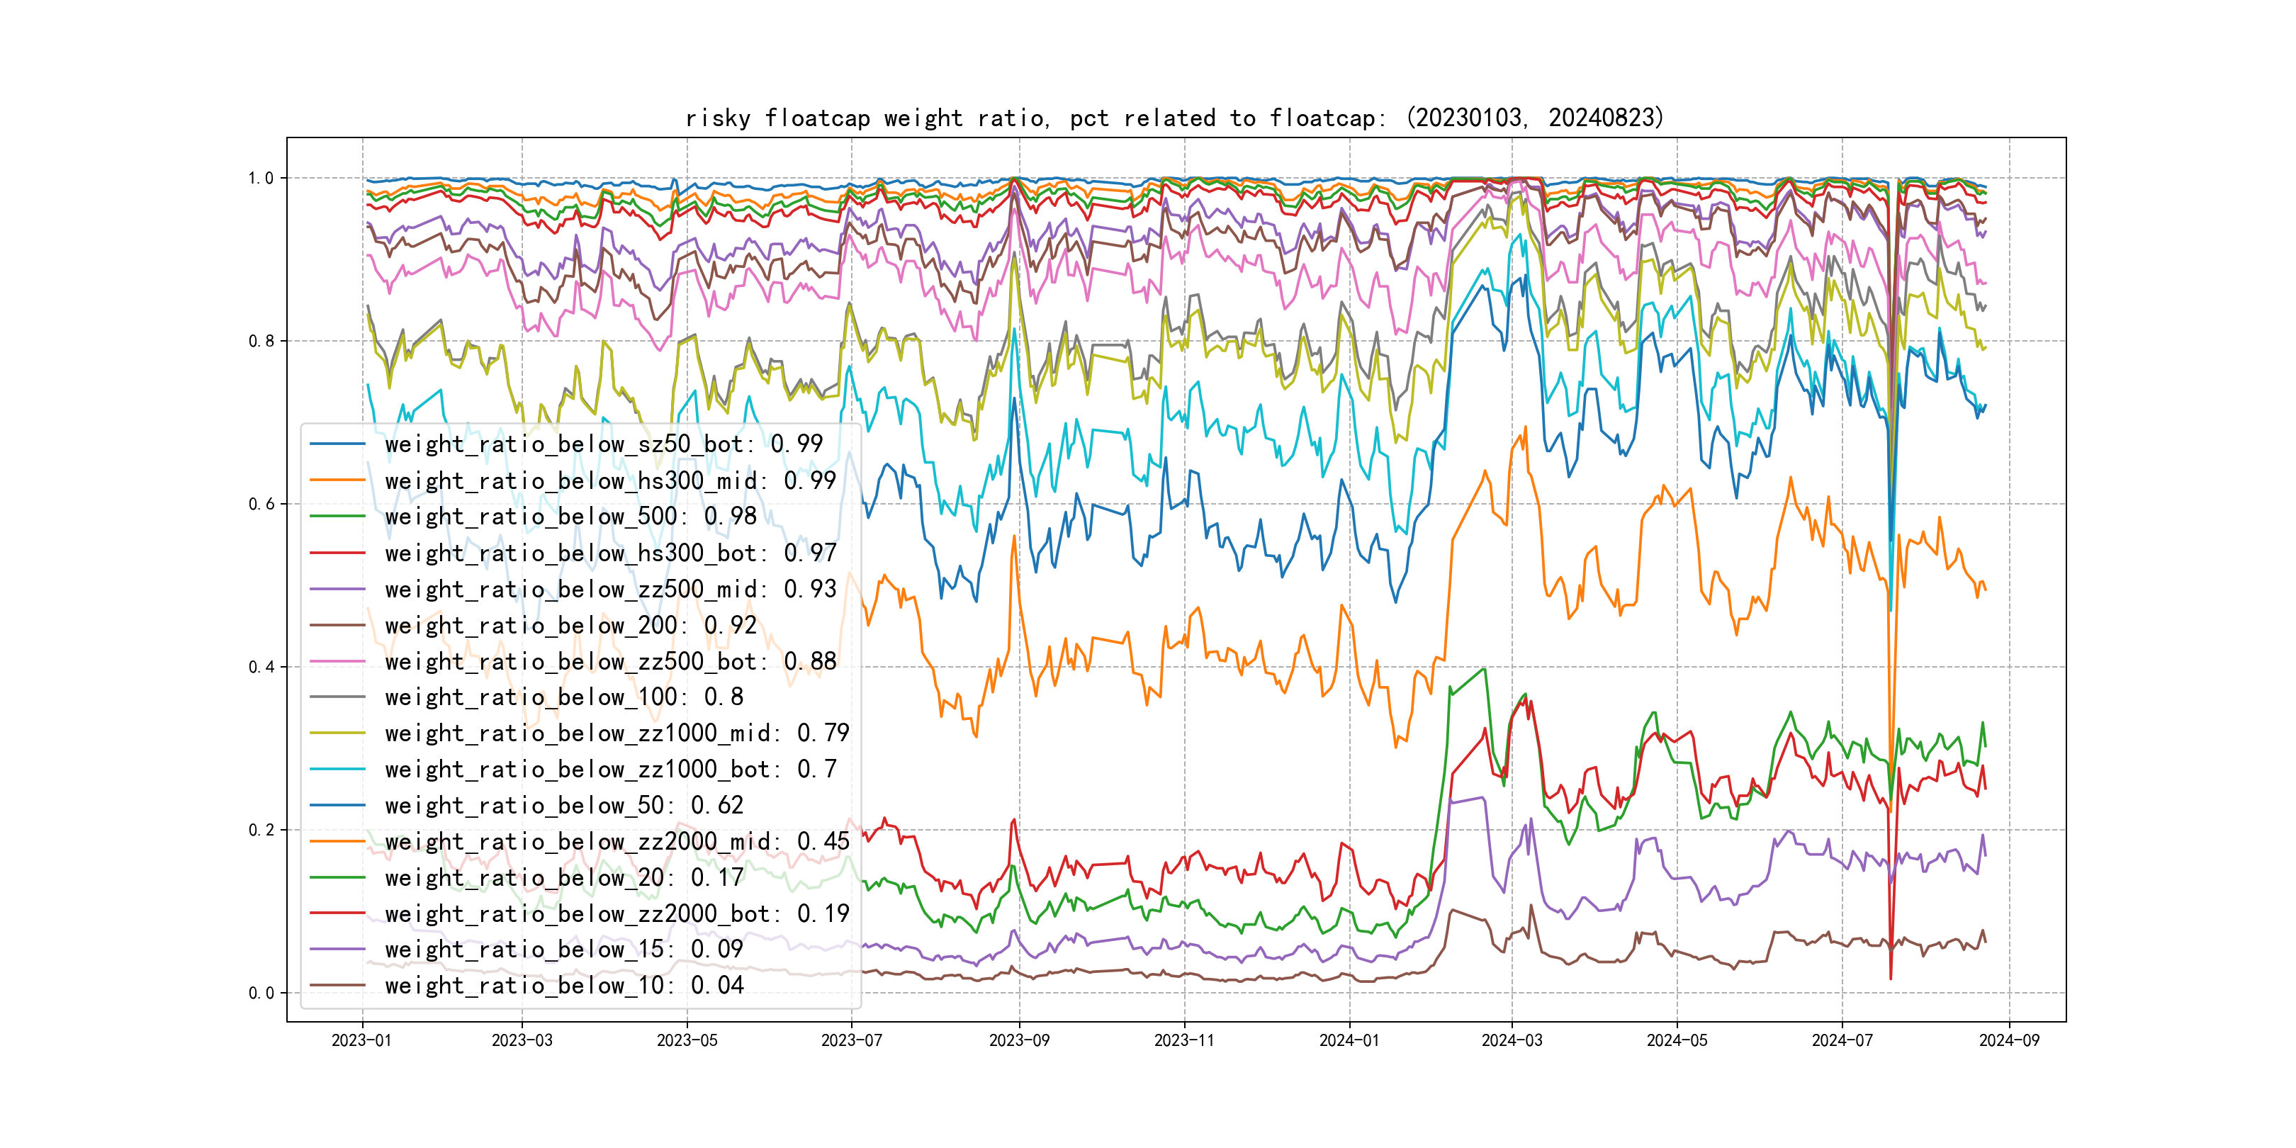
Task: Click the 2023-09 x-axis tick label
Action: pos(1019,1040)
